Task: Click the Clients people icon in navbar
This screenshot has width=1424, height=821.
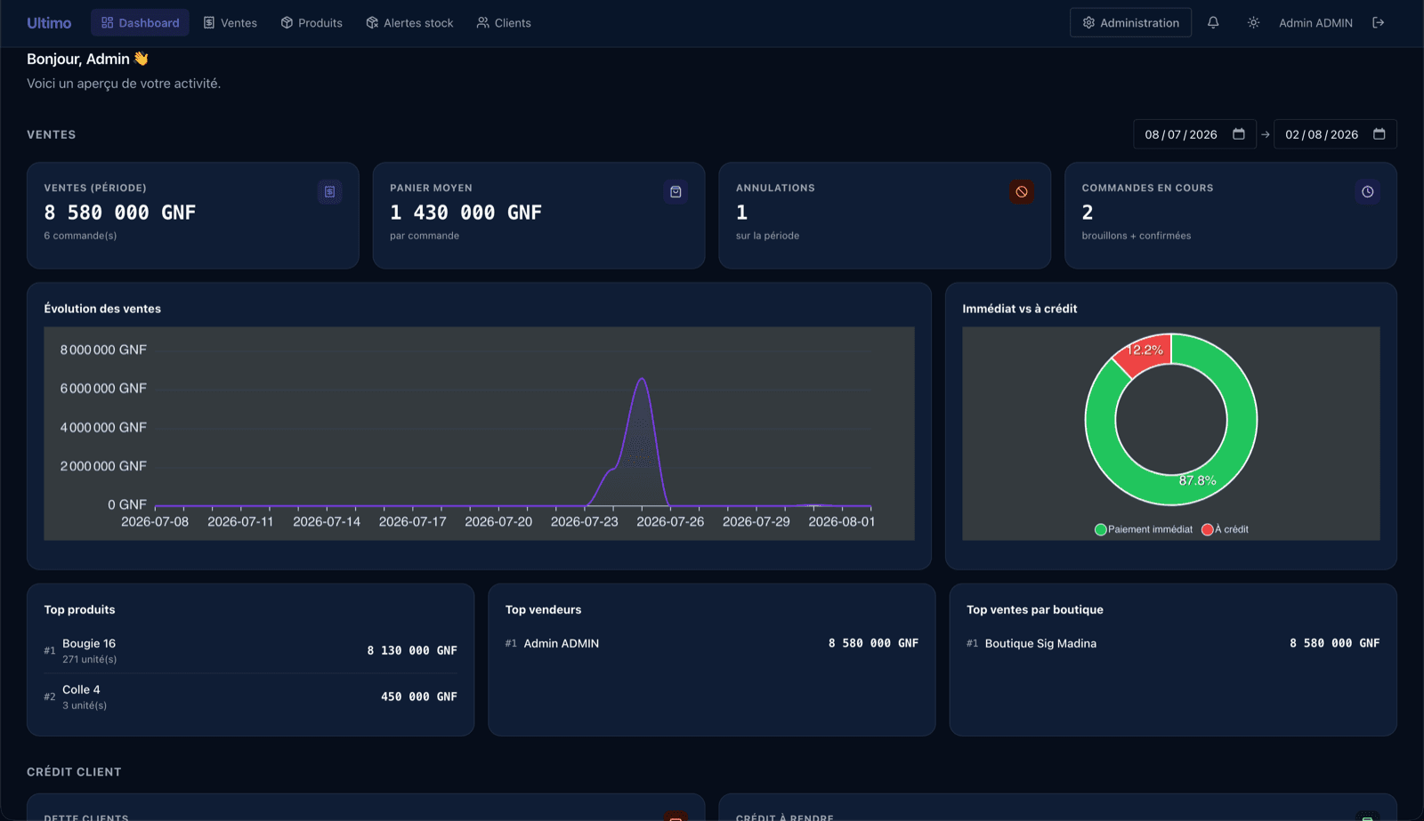Action: pyautogui.click(x=482, y=23)
